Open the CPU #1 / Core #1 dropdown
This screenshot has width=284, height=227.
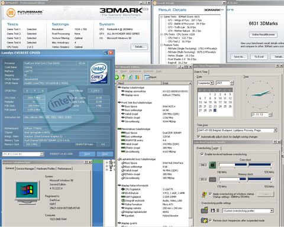click(x=41, y=154)
